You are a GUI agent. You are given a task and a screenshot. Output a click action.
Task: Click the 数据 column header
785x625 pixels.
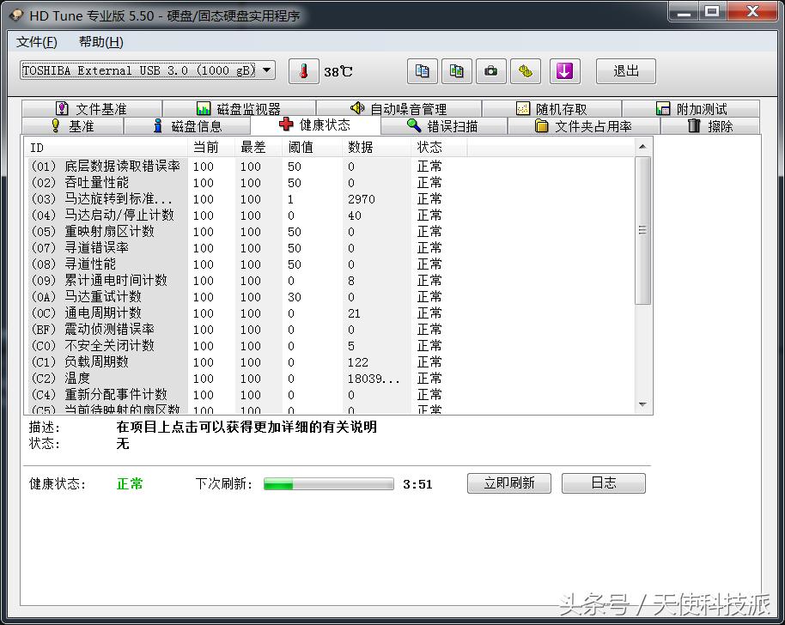tap(376, 147)
